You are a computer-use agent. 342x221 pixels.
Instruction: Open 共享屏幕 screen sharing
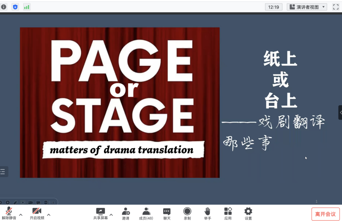pyautogui.click(x=100, y=213)
